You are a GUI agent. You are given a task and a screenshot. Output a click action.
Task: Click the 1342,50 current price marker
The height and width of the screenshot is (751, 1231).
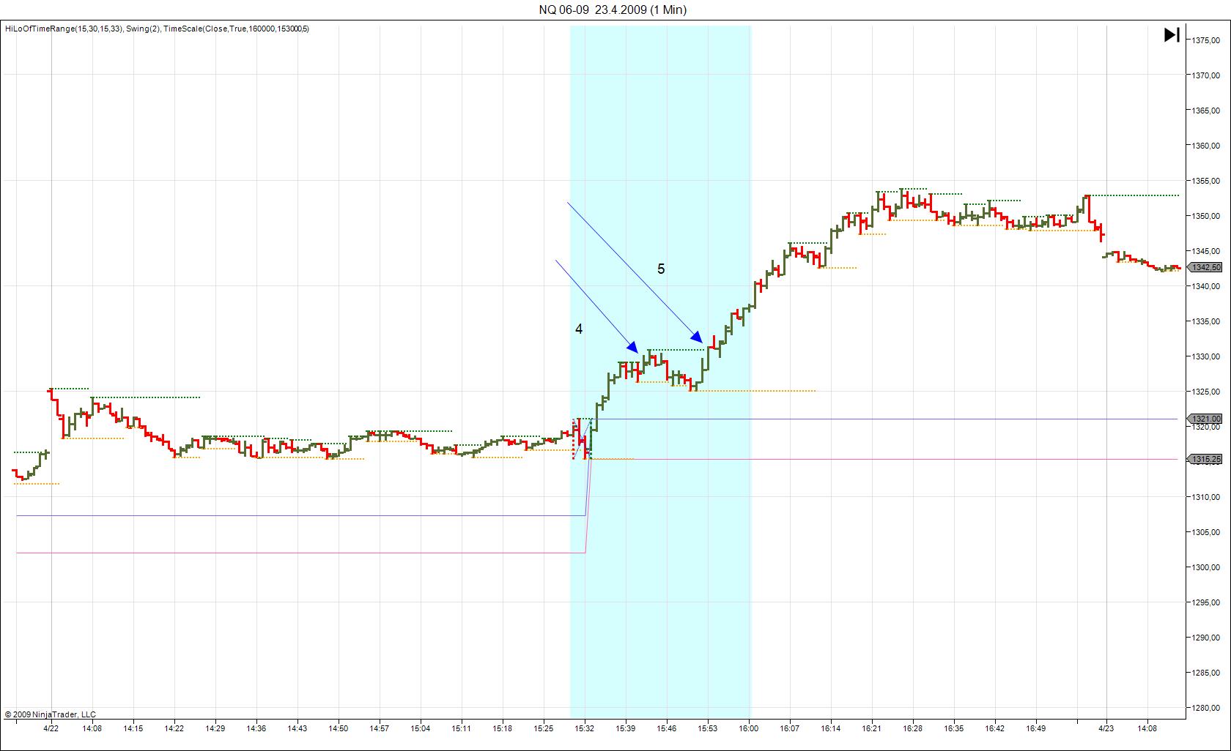[1205, 267]
